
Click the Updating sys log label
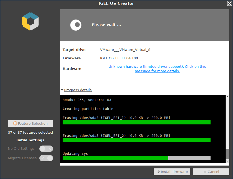tap(75, 153)
